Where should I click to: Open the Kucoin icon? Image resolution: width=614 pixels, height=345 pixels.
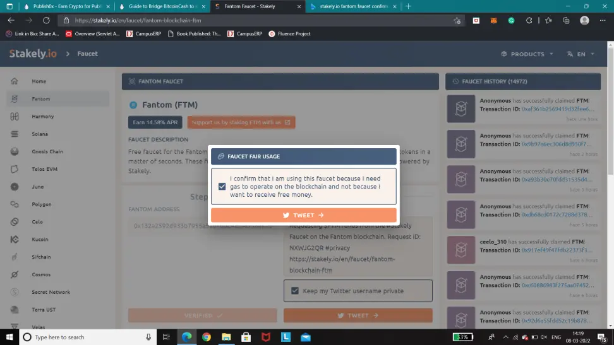point(15,240)
